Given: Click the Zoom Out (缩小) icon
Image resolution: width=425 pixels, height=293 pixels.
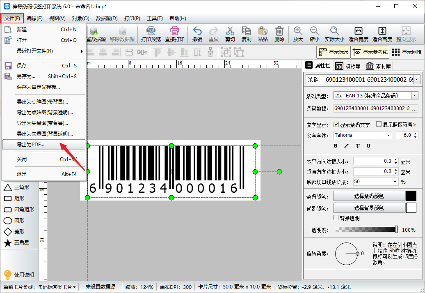Looking at the screenshot, I should 314,34.
